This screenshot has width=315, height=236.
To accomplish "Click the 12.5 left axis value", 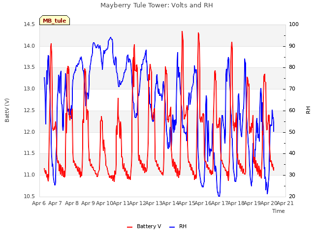I will (x=29, y=110).
